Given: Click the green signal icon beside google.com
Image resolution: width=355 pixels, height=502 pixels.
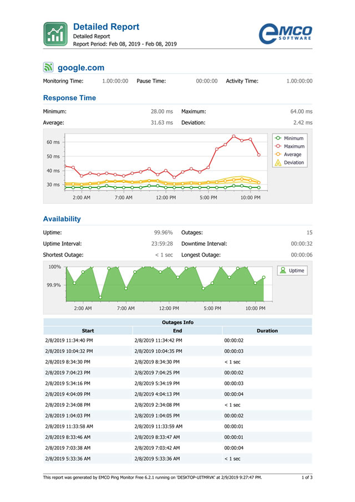Looking at the screenshot, I should [48, 67].
